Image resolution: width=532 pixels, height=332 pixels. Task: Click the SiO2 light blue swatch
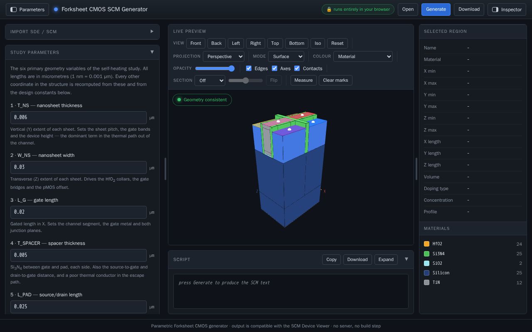coord(426,263)
